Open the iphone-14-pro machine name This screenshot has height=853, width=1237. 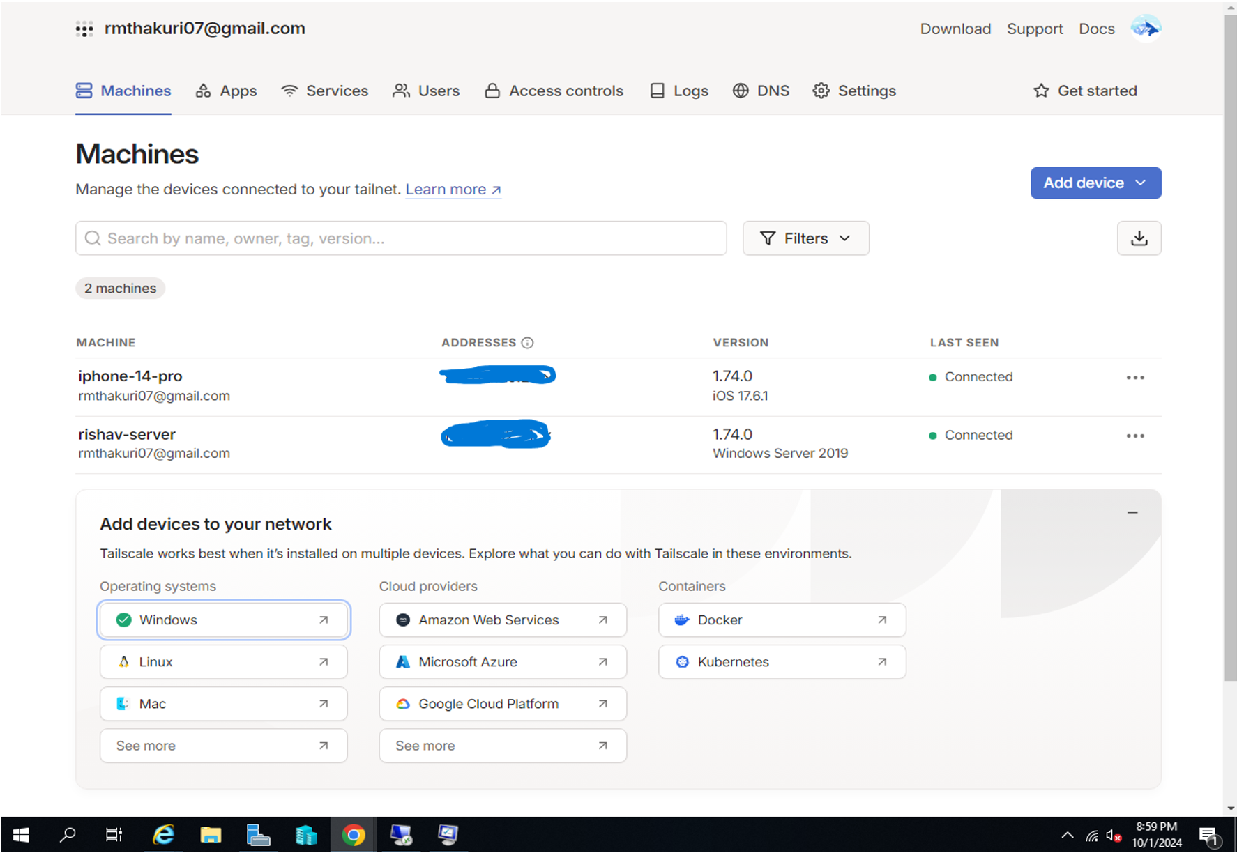pos(130,376)
